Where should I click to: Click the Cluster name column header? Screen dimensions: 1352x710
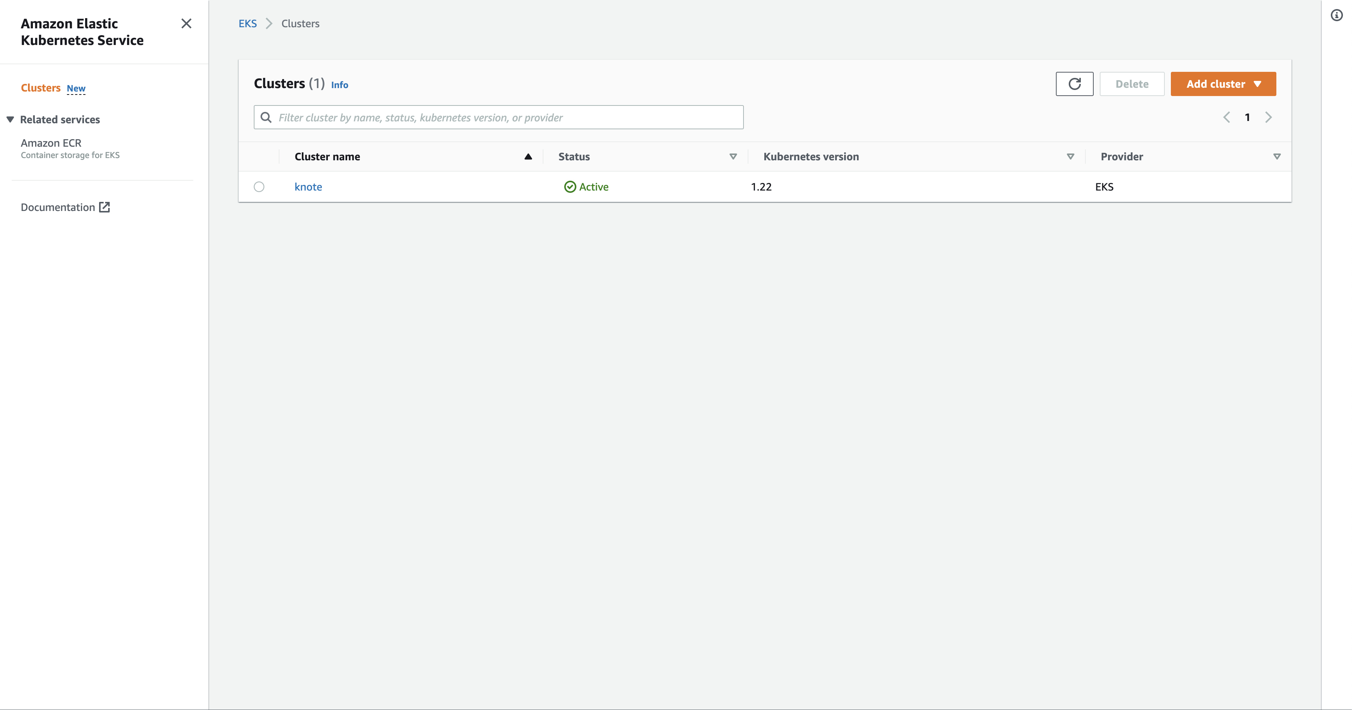[327, 157]
